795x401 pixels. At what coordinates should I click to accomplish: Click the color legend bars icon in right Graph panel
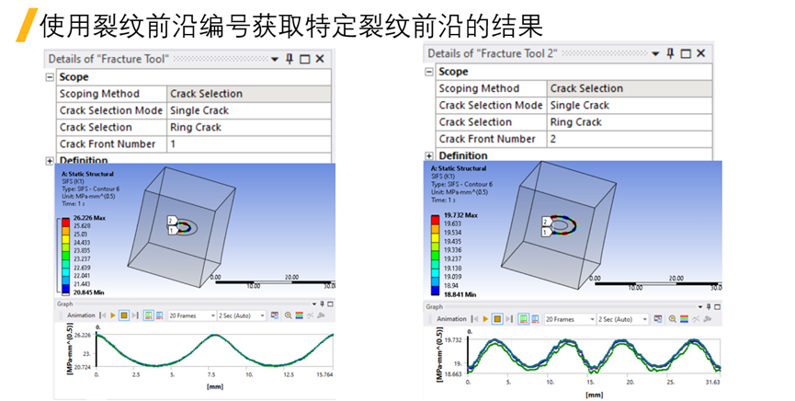click(x=684, y=319)
